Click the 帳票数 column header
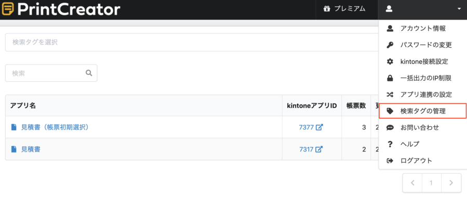This screenshot has width=467, height=198. (x=356, y=106)
